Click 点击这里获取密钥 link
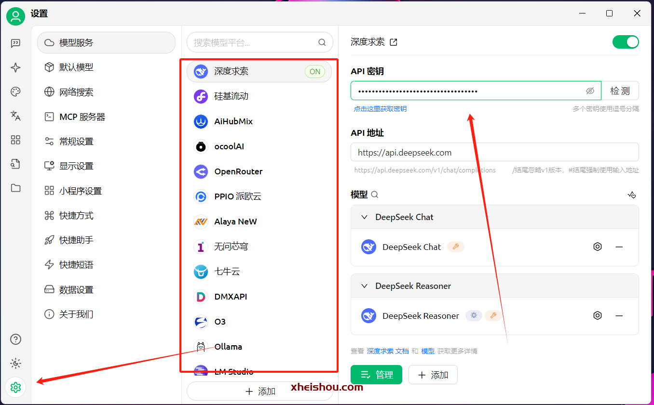Viewport: 654px width, 405px height. click(x=380, y=109)
